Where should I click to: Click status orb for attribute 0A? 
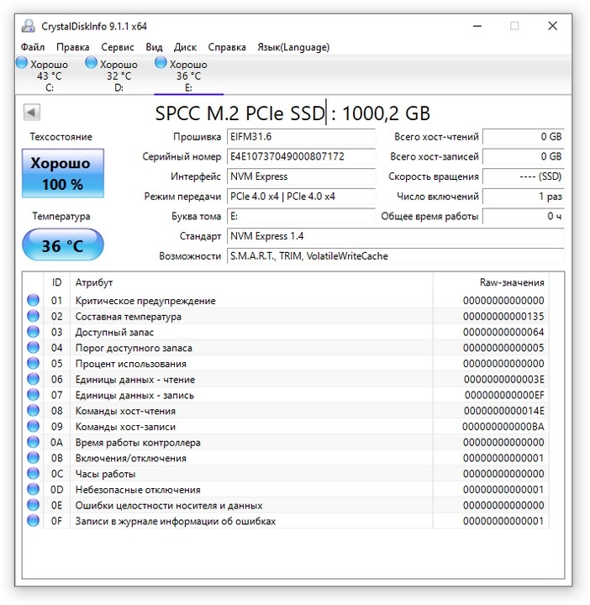click(x=33, y=442)
